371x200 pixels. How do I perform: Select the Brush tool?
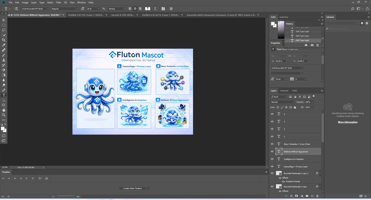[x=4, y=55]
